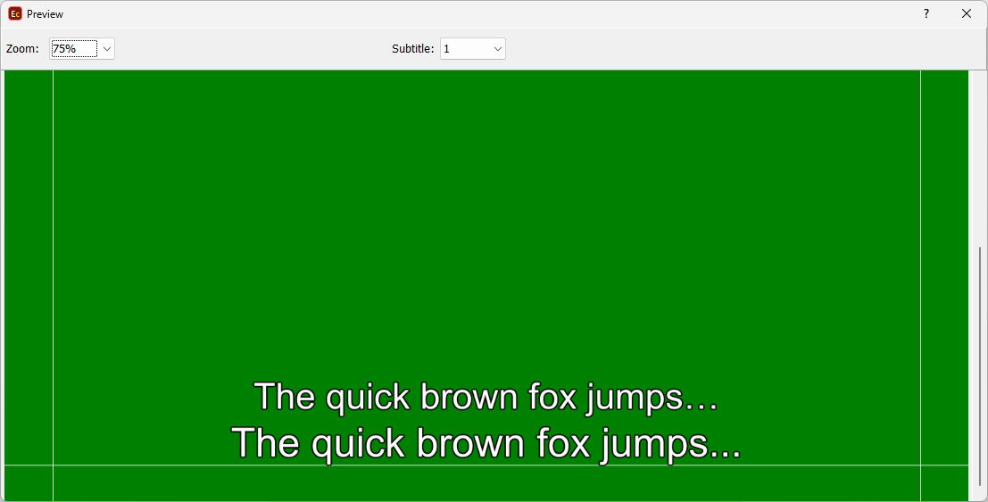The height and width of the screenshot is (502, 988).
Task: Click the vertical scrollbar thumb
Action: 979,366
